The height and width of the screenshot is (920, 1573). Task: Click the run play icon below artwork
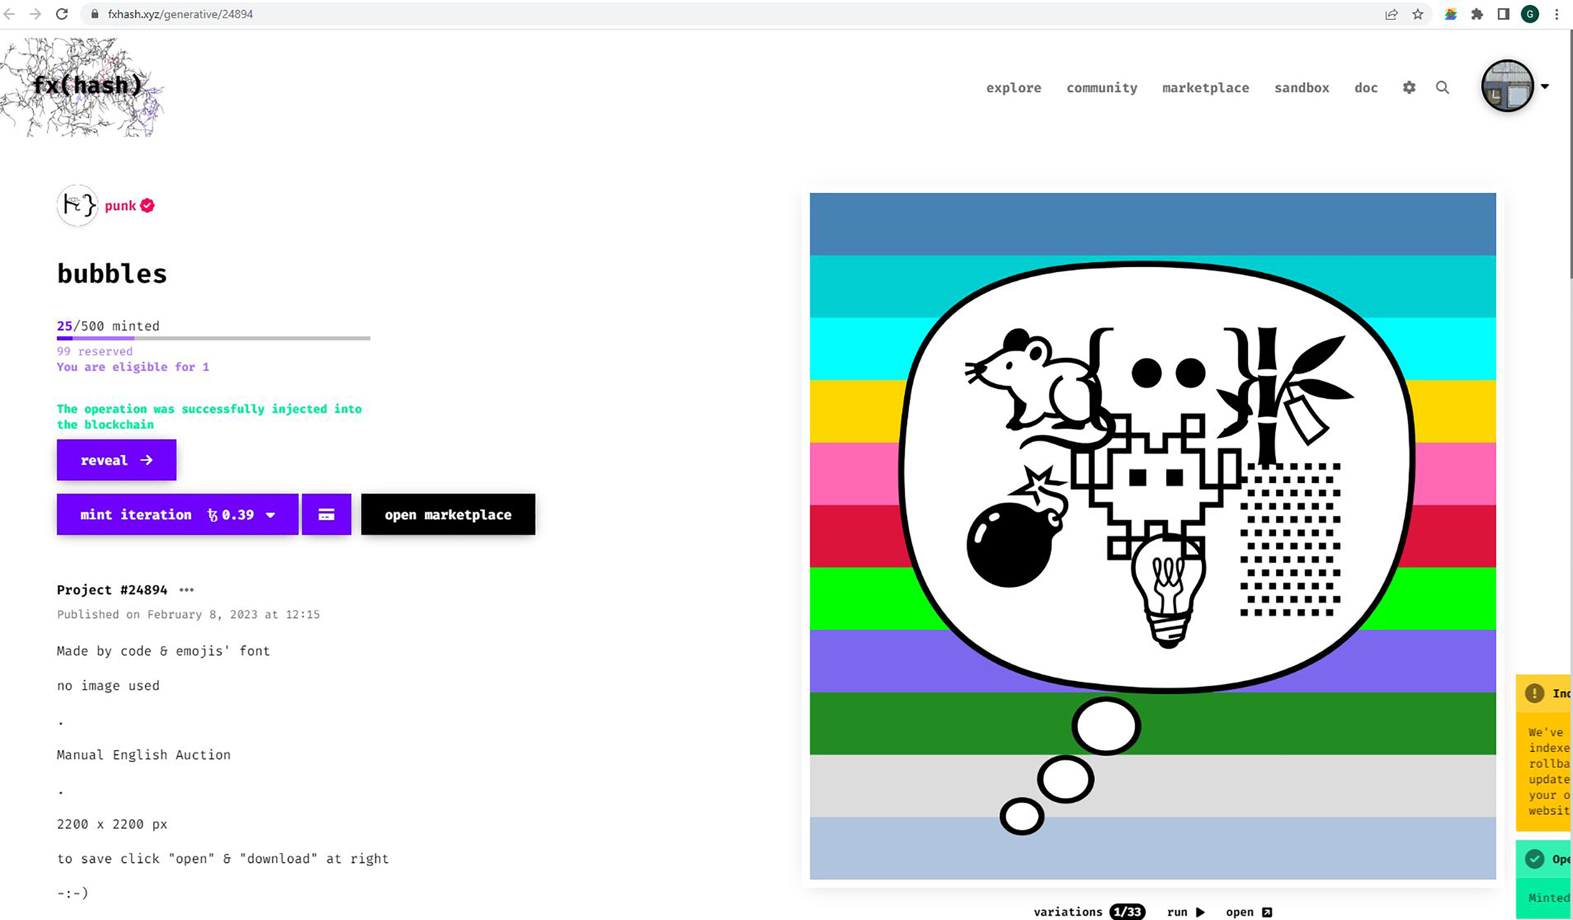point(1200,912)
